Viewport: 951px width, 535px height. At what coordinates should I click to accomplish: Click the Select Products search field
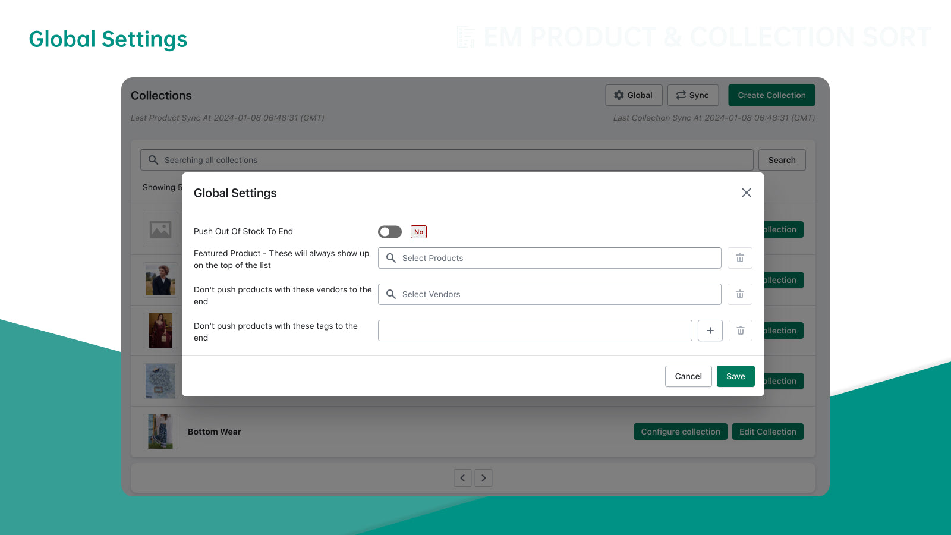point(550,258)
